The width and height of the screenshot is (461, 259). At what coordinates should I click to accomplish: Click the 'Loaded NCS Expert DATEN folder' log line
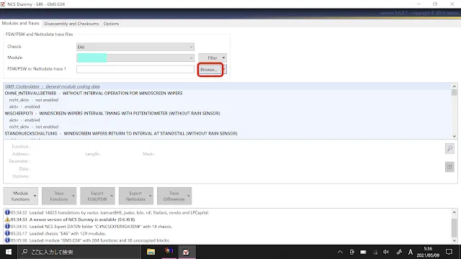pos(228,227)
